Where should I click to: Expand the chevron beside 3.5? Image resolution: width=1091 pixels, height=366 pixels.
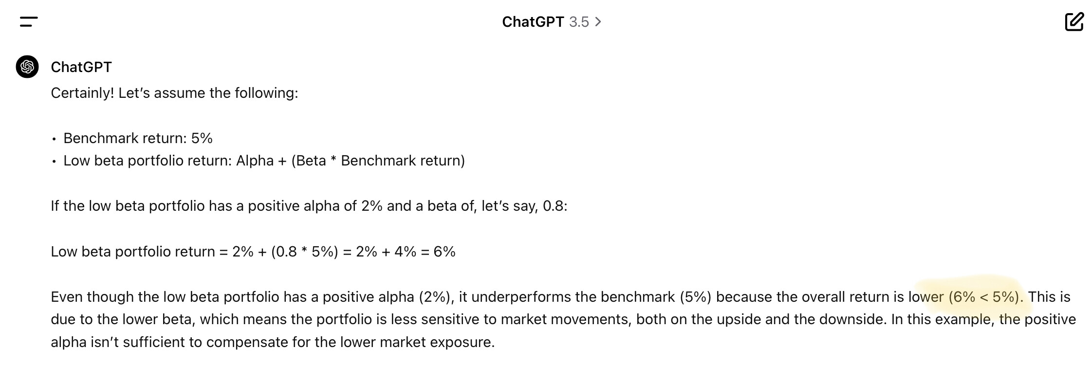tap(598, 22)
